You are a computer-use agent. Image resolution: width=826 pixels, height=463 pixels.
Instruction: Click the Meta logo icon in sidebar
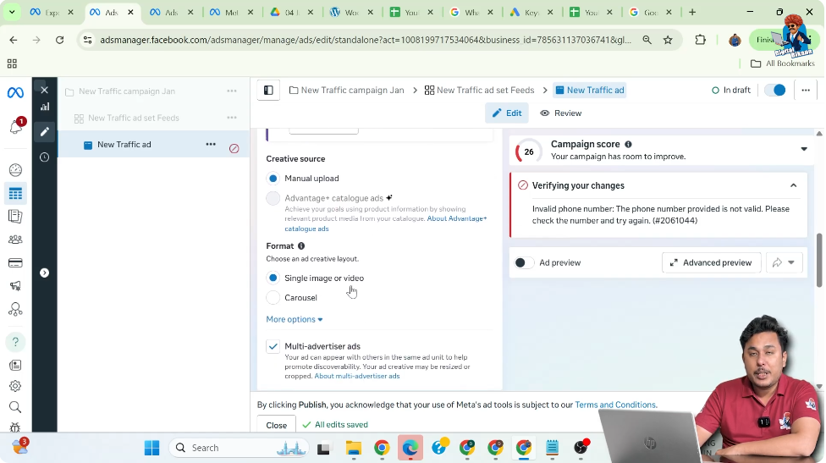pyautogui.click(x=15, y=92)
